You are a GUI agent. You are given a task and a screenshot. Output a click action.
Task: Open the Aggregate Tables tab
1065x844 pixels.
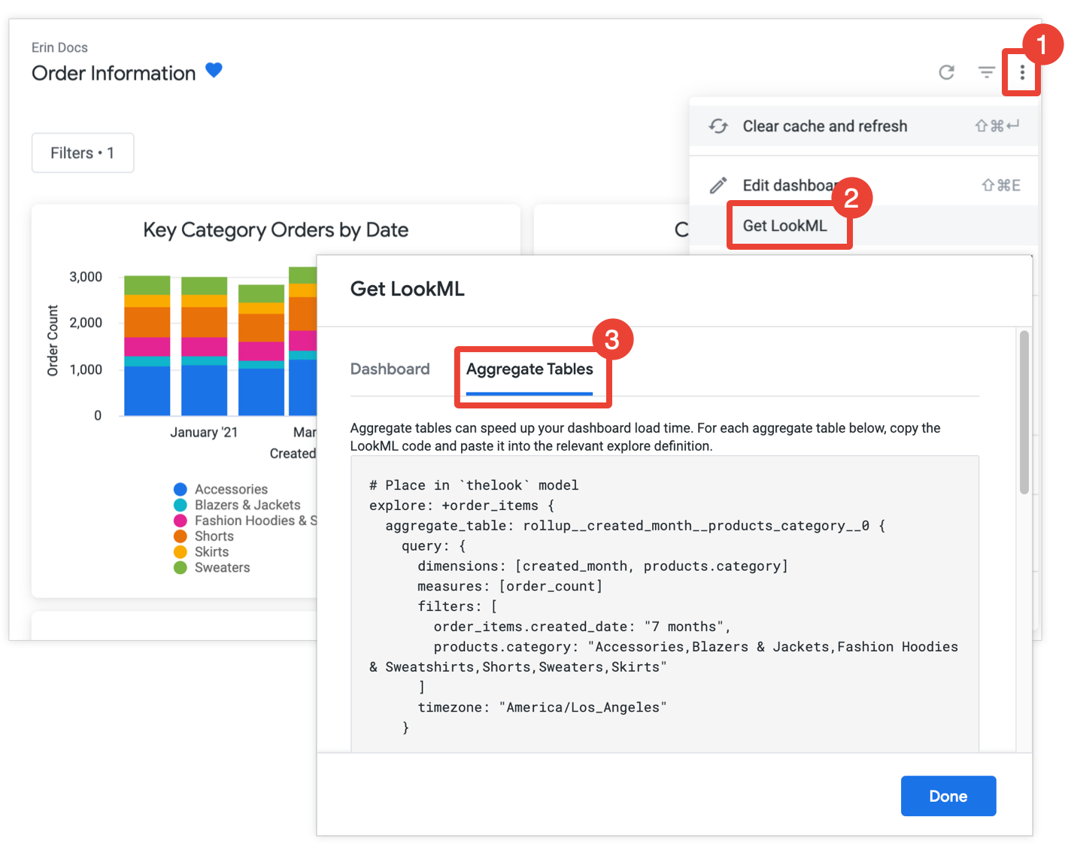[x=529, y=369]
